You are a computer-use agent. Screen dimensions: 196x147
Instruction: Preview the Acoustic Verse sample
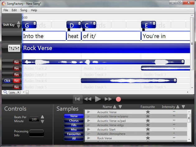89,112
